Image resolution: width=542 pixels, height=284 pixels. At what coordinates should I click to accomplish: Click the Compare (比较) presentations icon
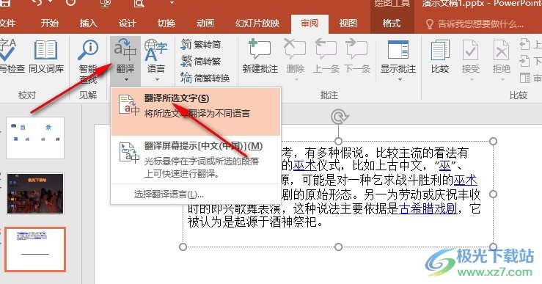click(440, 50)
